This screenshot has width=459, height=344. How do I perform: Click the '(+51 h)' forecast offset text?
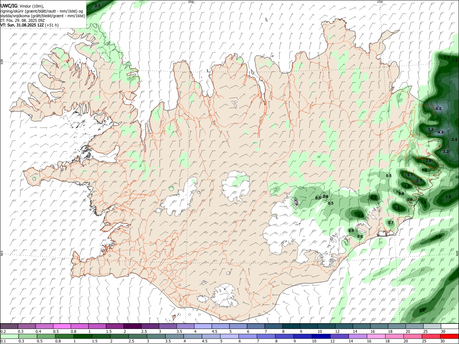[x=52, y=25]
